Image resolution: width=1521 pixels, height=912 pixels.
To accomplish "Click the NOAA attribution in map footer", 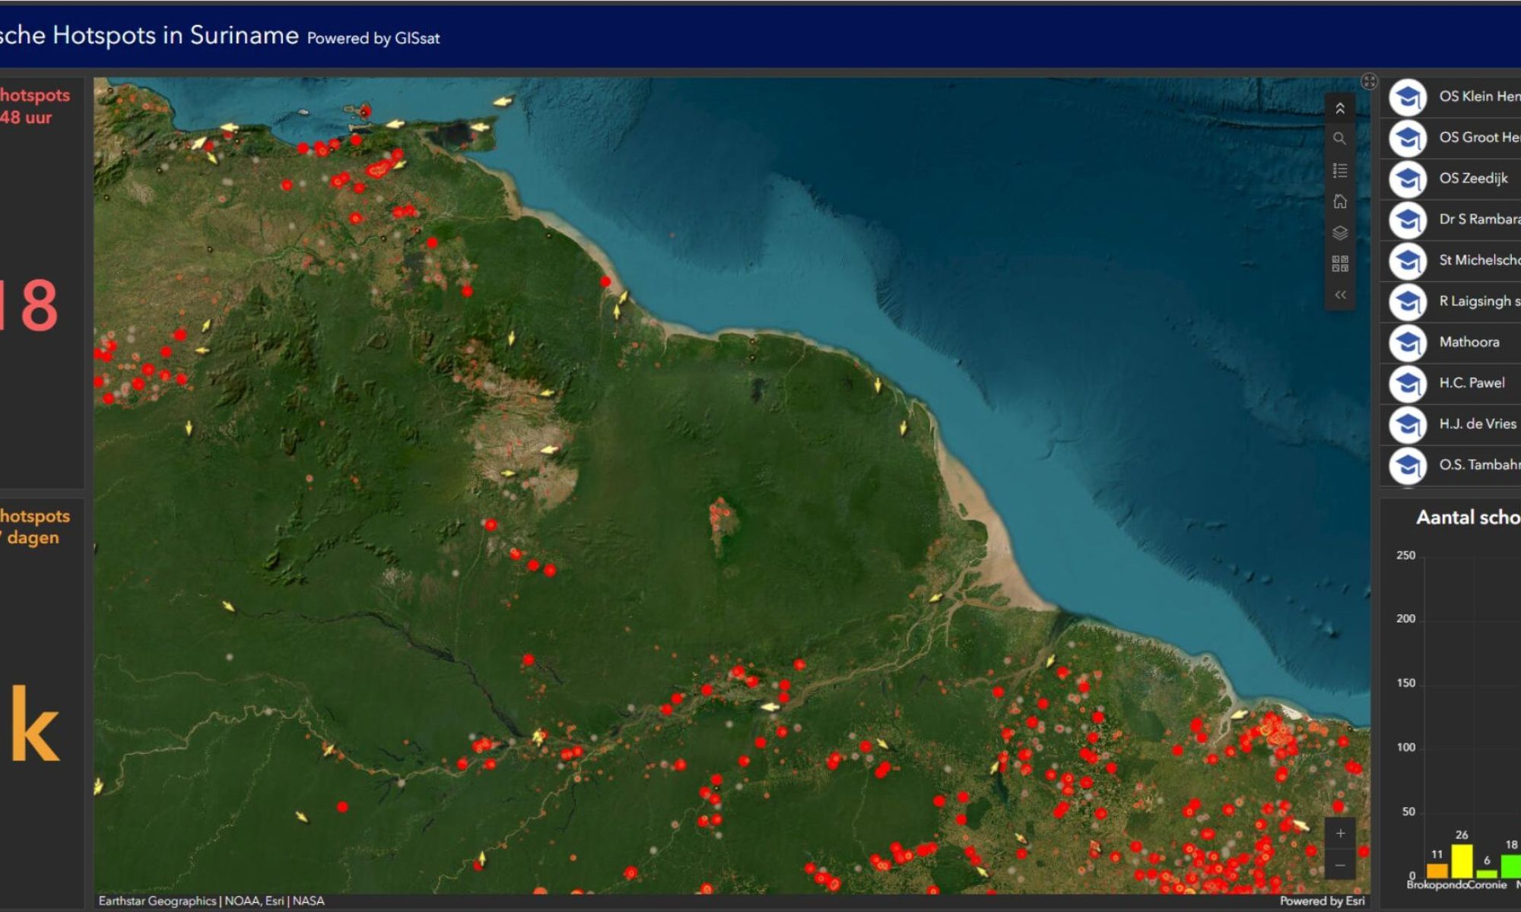I will click(240, 901).
